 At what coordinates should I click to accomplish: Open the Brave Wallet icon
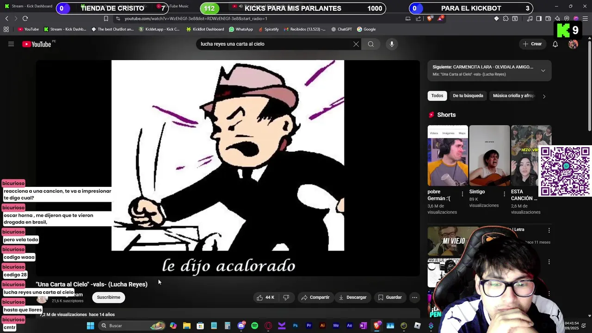(x=548, y=18)
